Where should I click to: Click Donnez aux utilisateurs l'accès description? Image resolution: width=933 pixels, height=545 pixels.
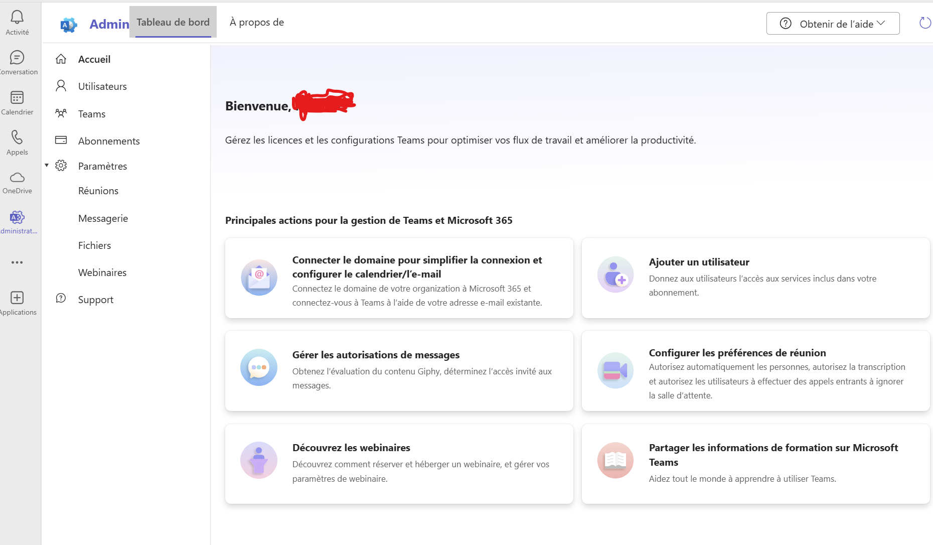click(762, 286)
